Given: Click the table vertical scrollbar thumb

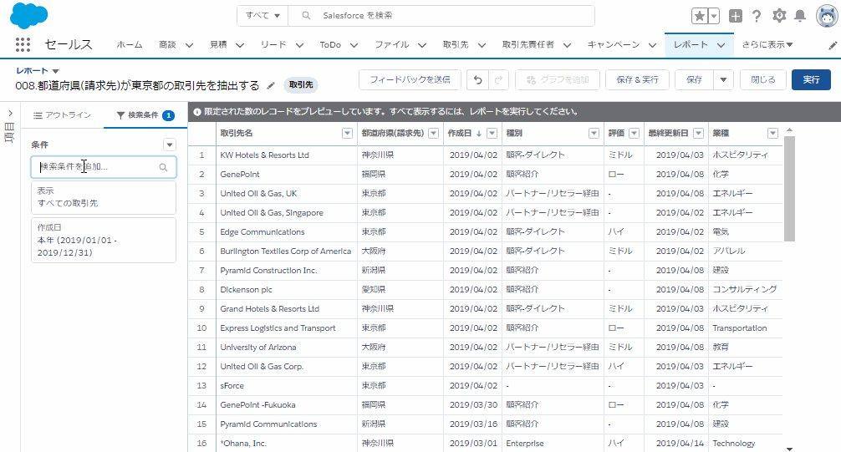Looking at the screenshot, I should pyautogui.click(x=789, y=189).
